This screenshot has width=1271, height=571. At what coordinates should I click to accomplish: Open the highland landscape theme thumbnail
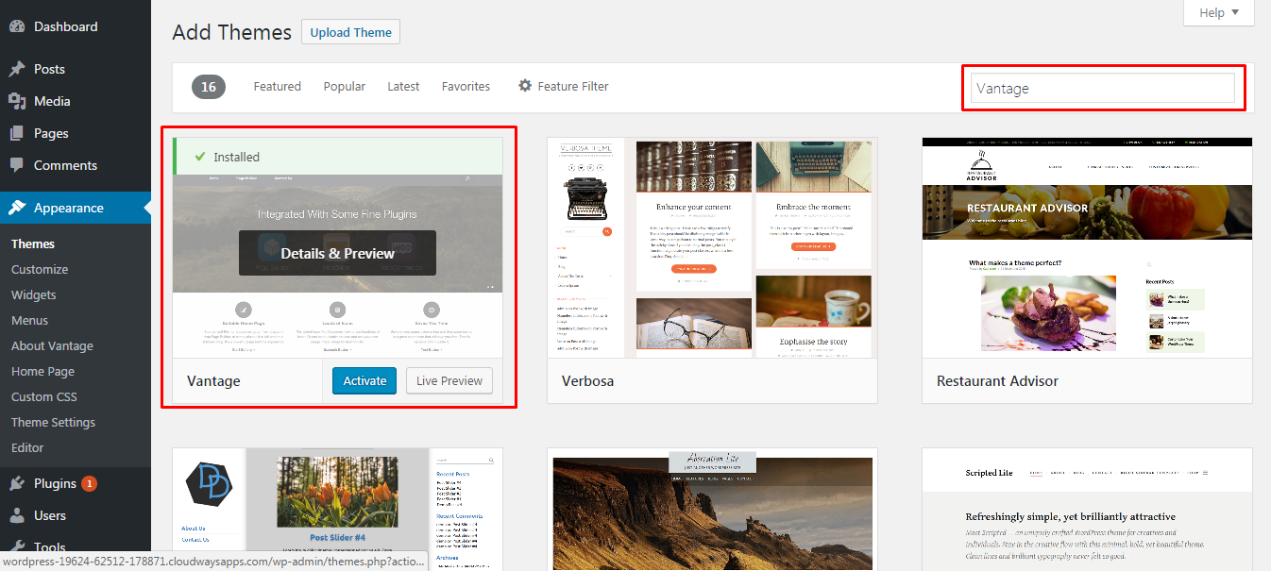coord(712,510)
